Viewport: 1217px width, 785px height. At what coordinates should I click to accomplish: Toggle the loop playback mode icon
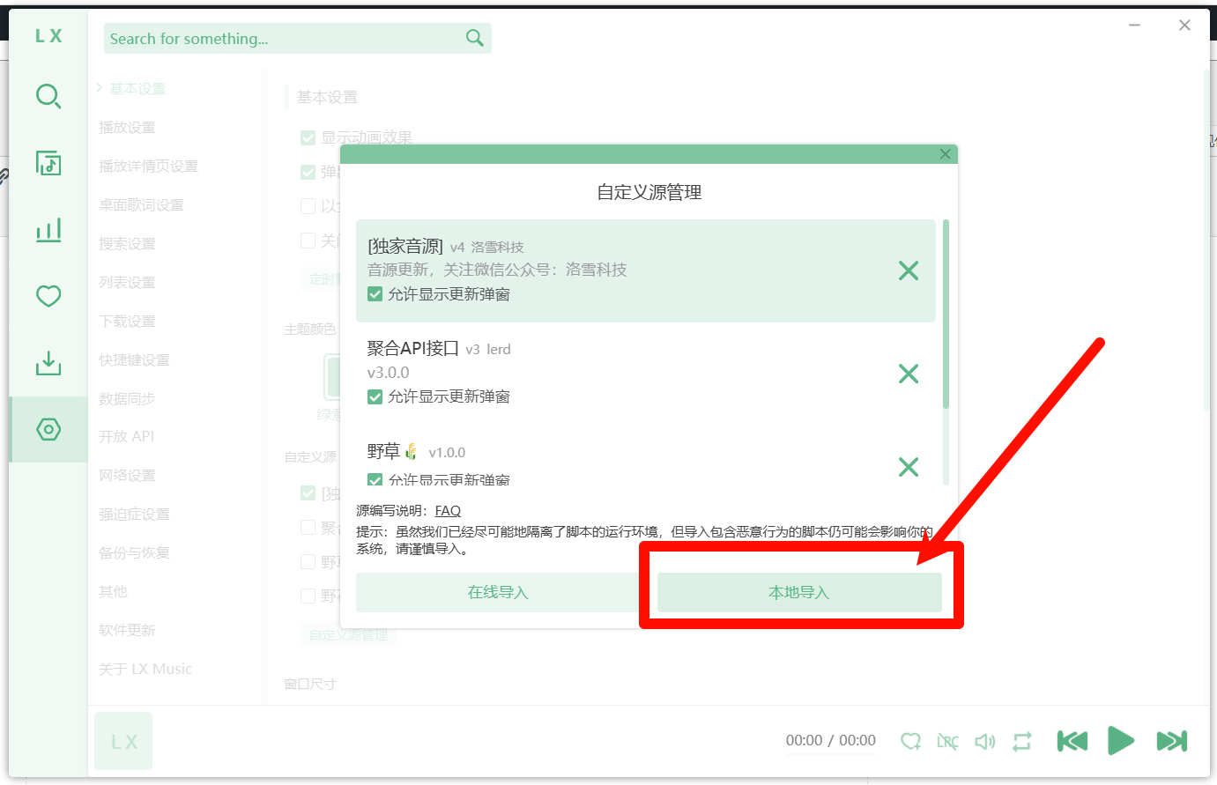coord(1021,741)
